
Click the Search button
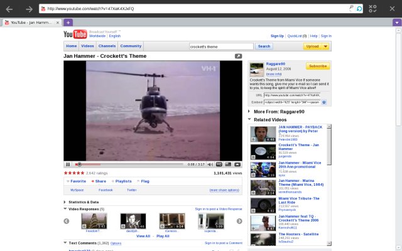click(264, 46)
